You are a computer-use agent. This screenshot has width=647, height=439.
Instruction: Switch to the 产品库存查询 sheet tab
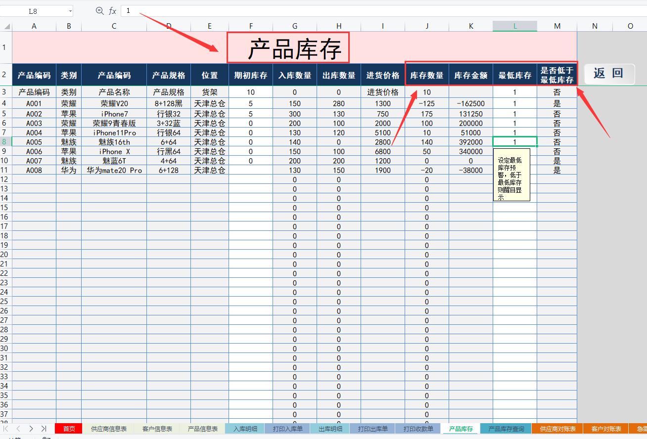pyautogui.click(x=506, y=429)
